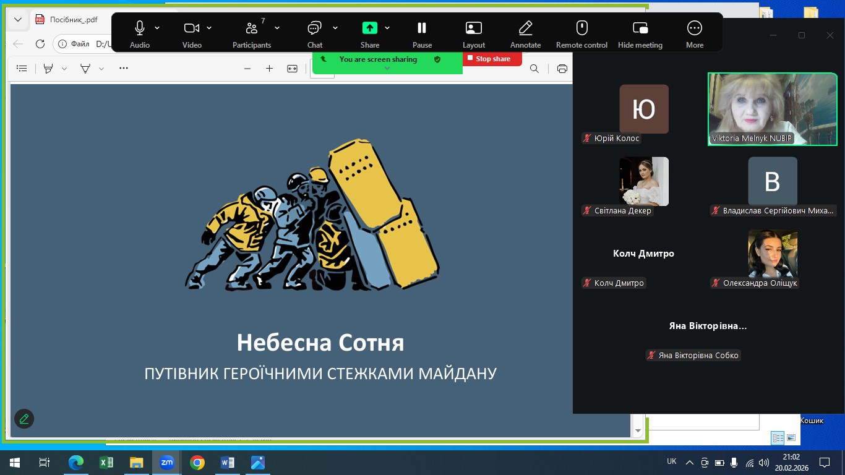Click the floating annotation pencil button

(x=24, y=419)
